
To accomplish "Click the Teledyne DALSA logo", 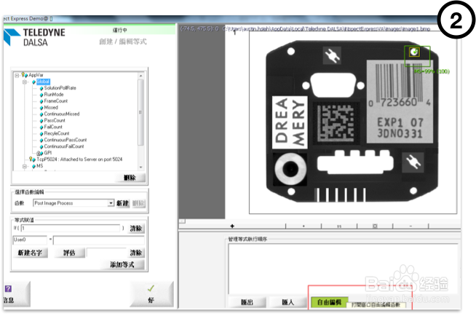I will point(35,37).
